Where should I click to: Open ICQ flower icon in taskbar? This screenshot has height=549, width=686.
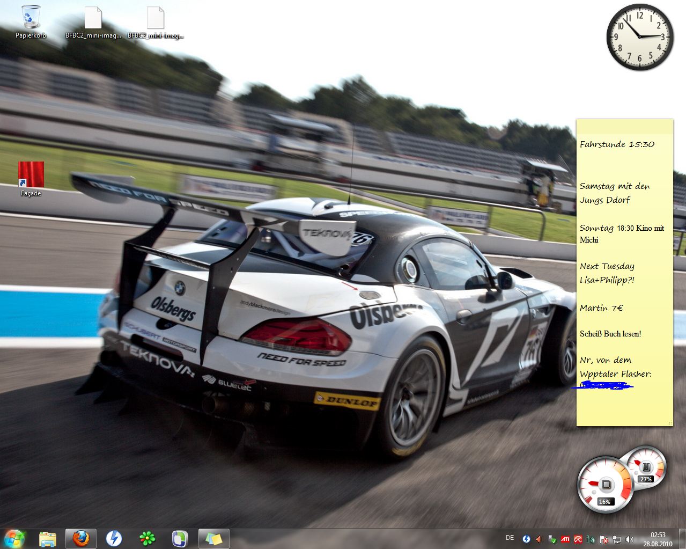click(147, 539)
